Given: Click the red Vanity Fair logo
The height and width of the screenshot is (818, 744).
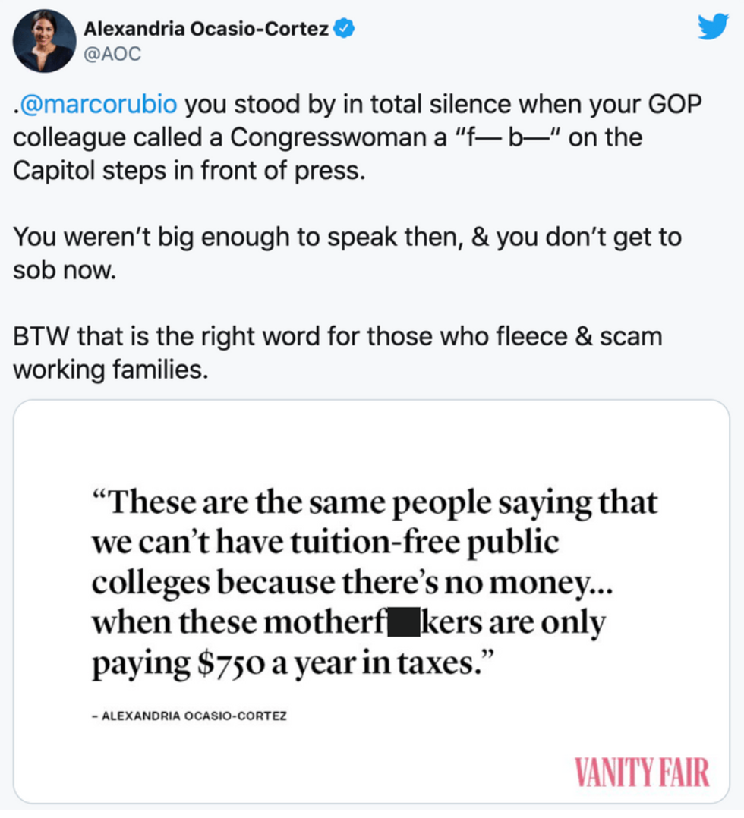Looking at the screenshot, I should (x=640, y=772).
